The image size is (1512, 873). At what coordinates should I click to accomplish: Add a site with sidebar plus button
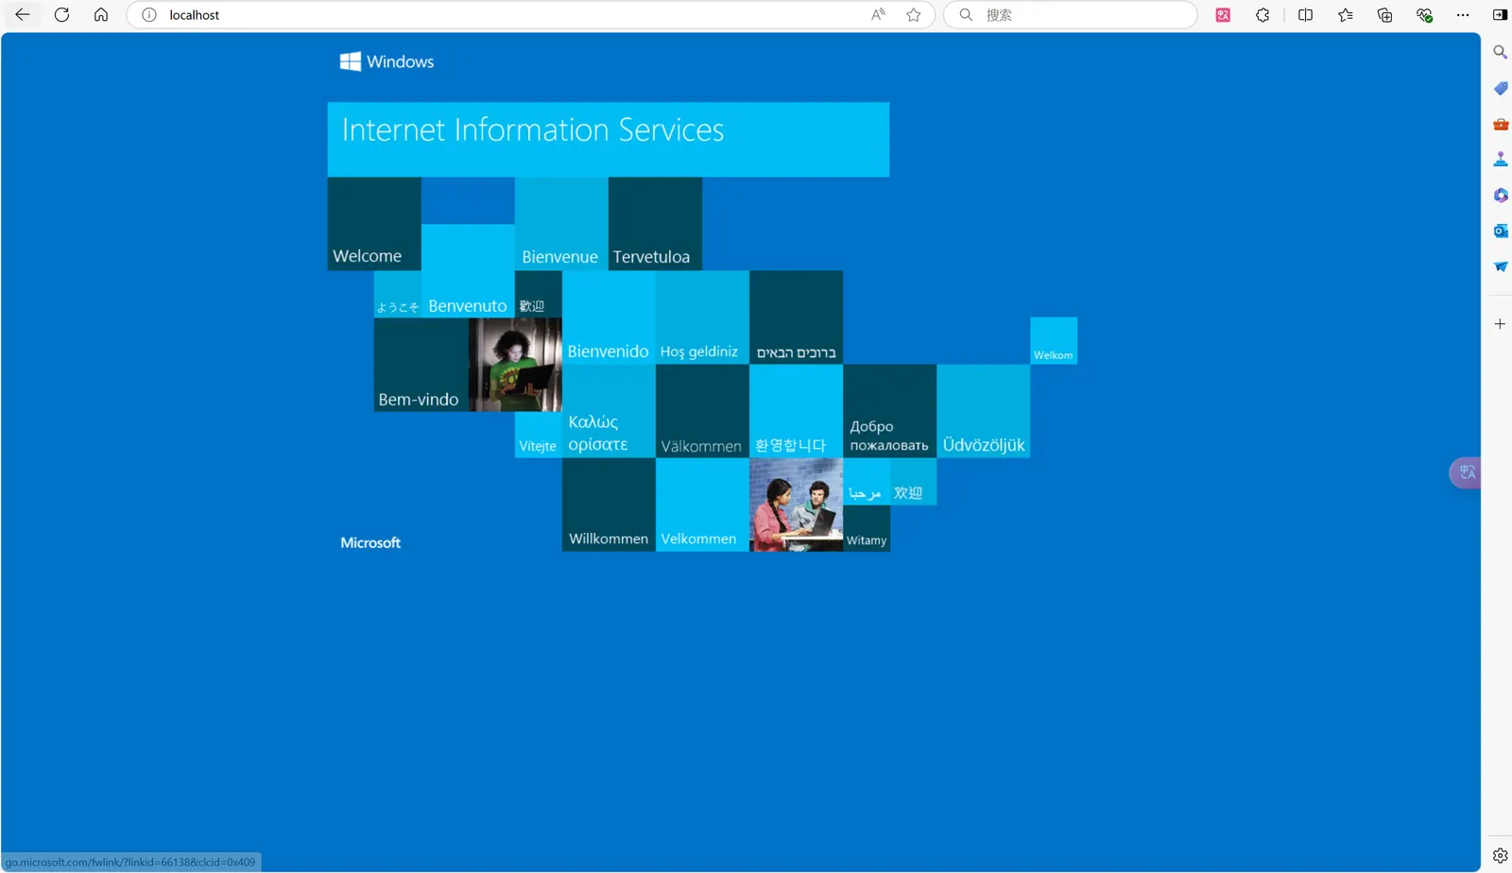click(1500, 324)
